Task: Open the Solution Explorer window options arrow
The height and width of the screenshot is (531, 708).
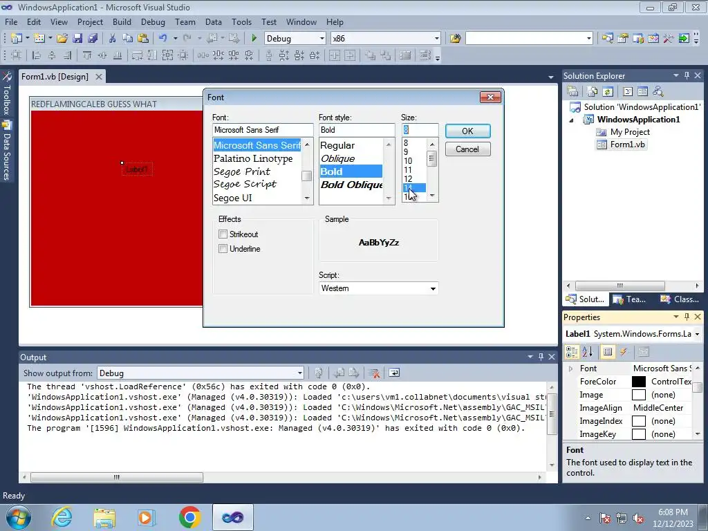Action: tap(676, 75)
